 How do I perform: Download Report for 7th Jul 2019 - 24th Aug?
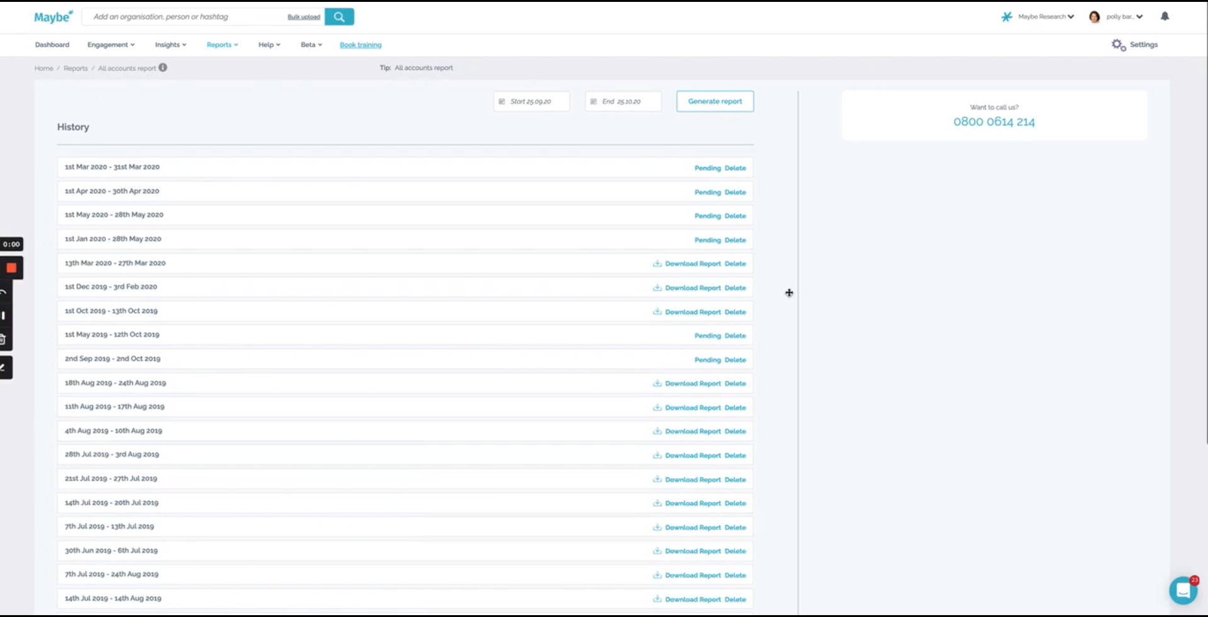pos(693,575)
